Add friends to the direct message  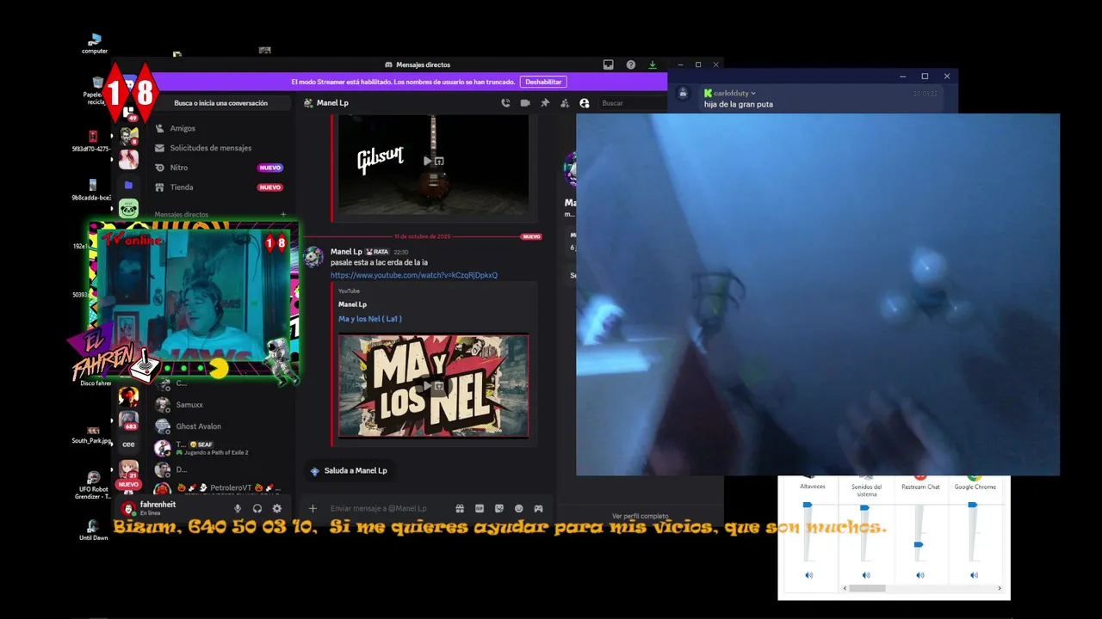click(x=565, y=103)
